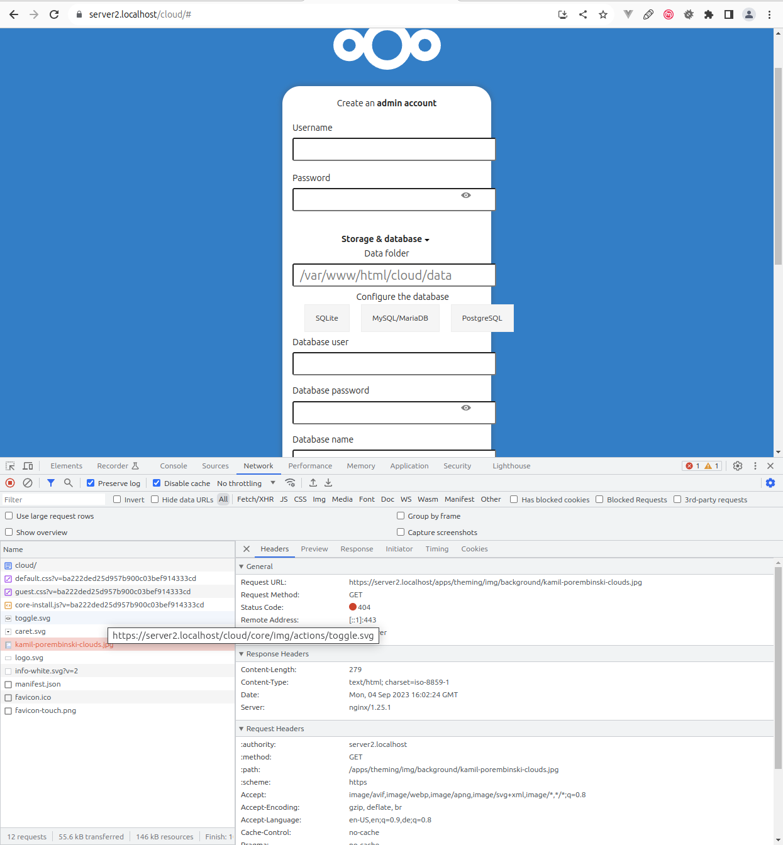This screenshot has width=783, height=845.
Task: Clear the network requests list
Action: 27,483
